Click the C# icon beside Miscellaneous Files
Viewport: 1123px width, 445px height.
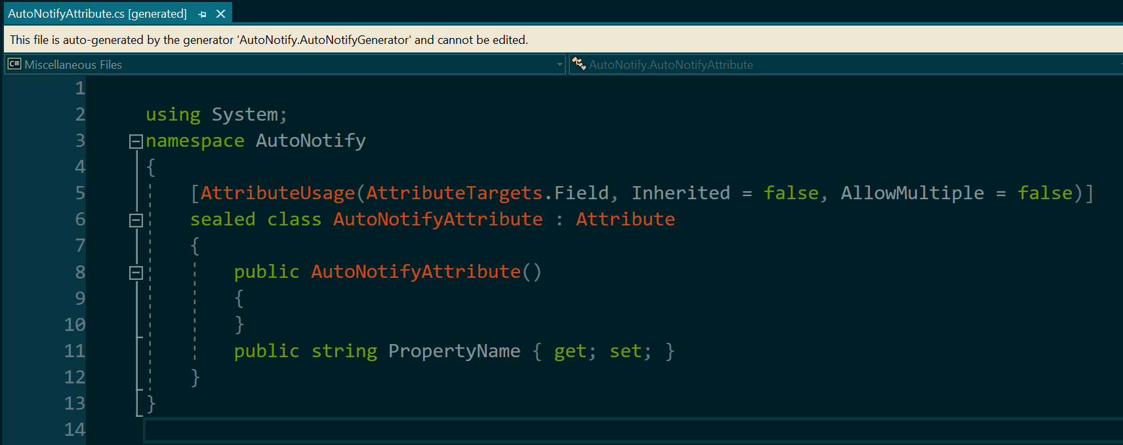[14, 64]
